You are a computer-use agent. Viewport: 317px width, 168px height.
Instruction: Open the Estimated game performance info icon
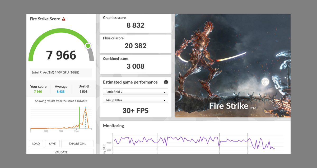166,82
